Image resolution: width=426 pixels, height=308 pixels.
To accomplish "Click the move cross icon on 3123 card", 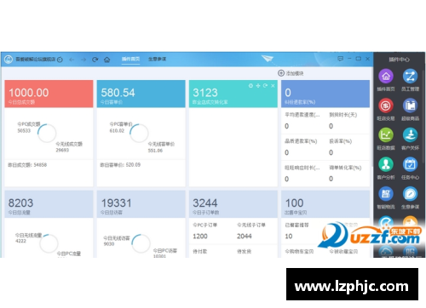I will [258, 86].
